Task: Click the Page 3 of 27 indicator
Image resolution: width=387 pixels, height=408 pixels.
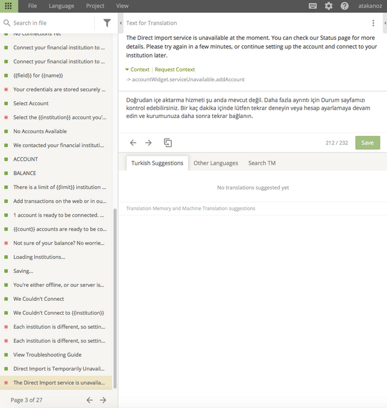Action: coord(26,400)
